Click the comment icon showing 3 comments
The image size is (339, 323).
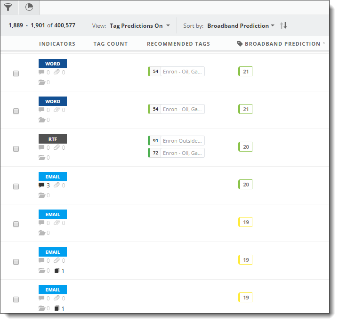point(41,186)
